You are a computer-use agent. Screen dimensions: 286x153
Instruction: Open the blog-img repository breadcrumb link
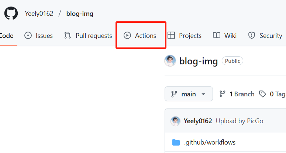click(80, 14)
